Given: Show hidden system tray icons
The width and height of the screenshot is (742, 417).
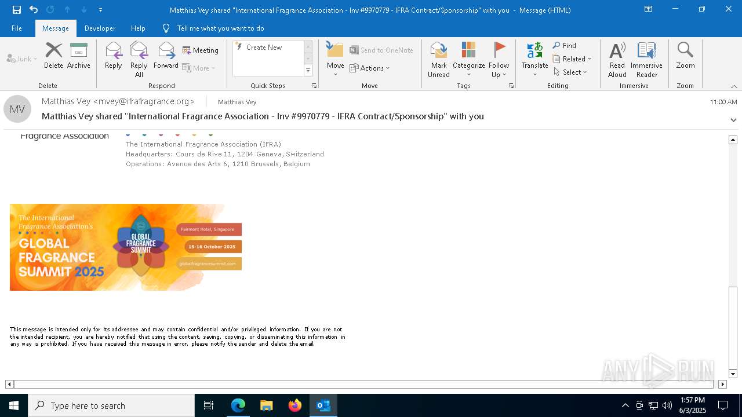Looking at the screenshot, I should coord(625,405).
